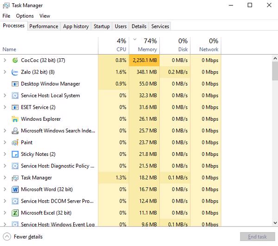Expand the Microsoft Word (32 bit) row
This screenshot has height=246, width=278.
(x=5, y=190)
